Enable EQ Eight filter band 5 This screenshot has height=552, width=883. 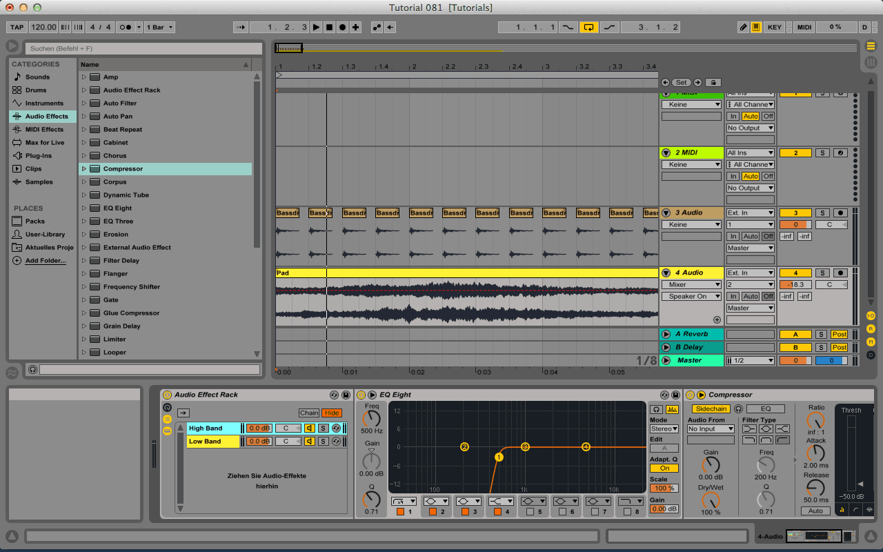[x=529, y=512]
